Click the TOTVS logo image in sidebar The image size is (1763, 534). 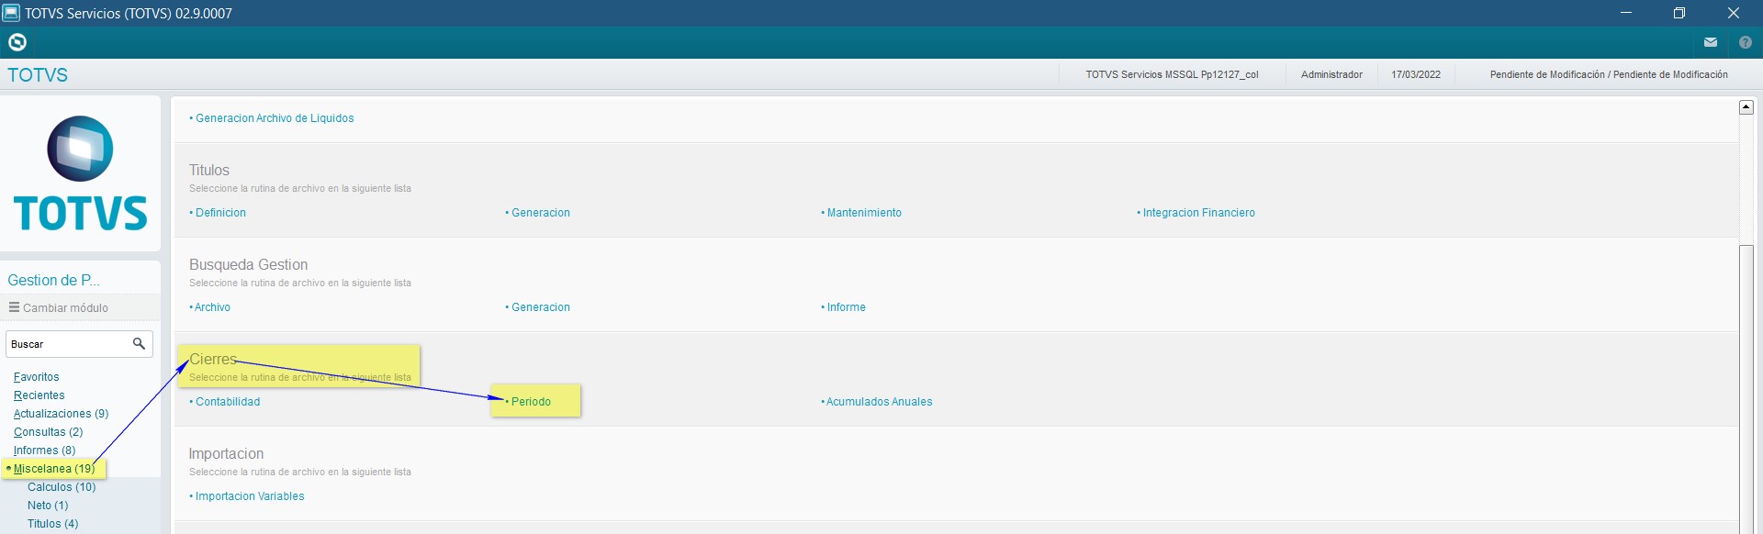tap(81, 173)
